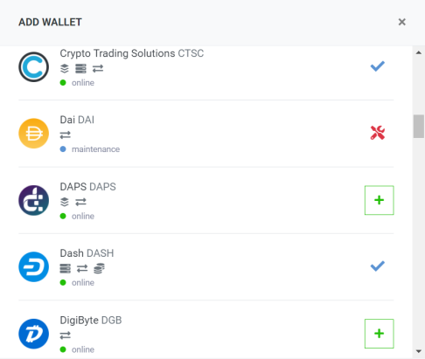Click the Dai coin logo

point(34,134)
